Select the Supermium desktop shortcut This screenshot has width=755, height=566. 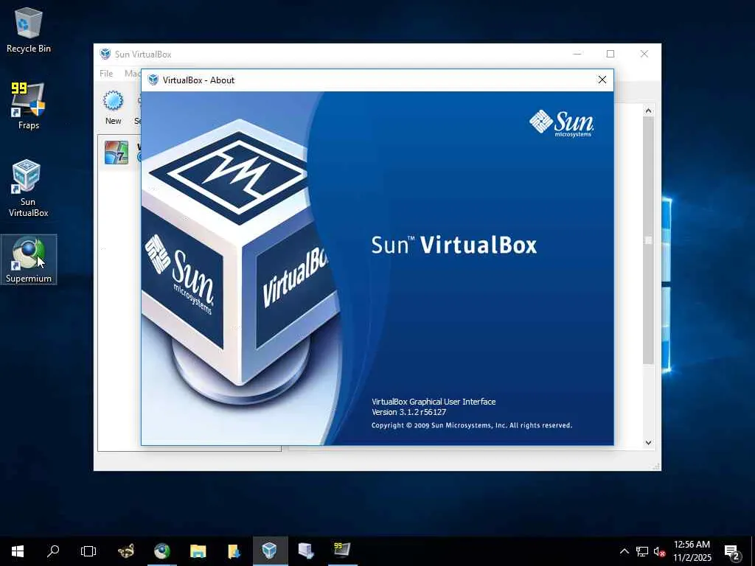pos(29,259)
